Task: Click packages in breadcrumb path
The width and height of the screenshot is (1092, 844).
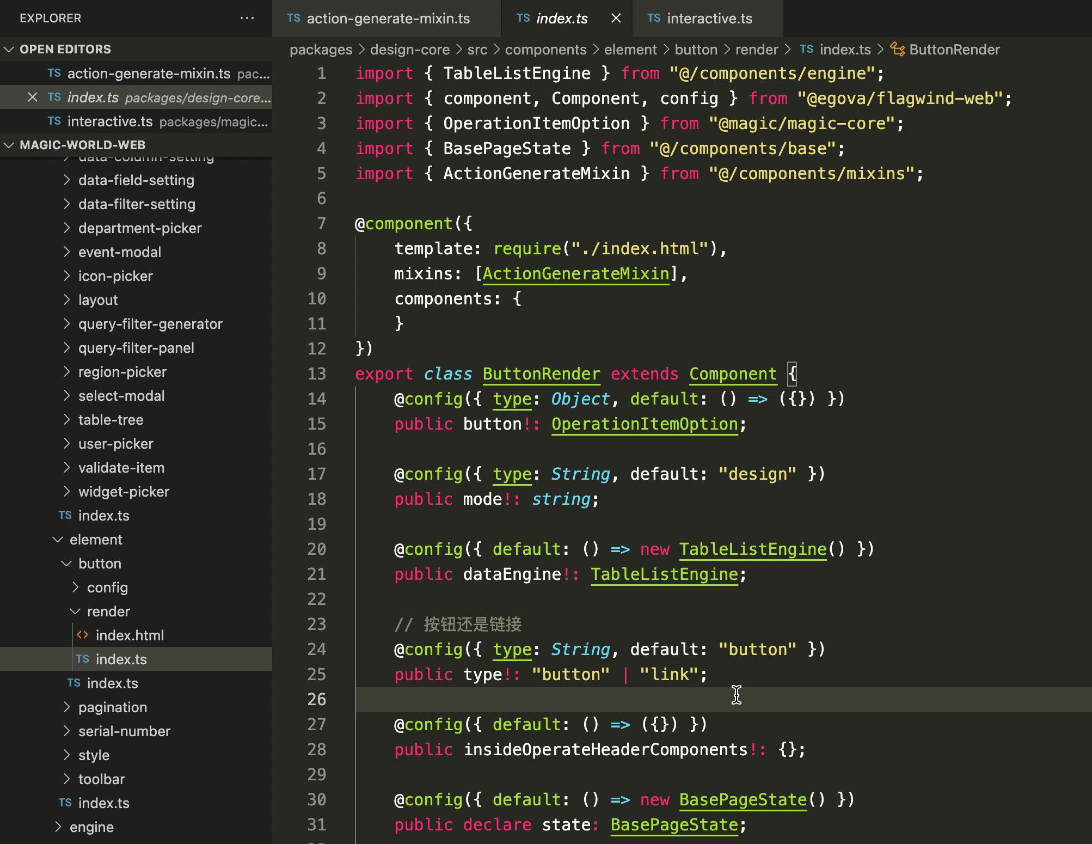Action: (321, 50)
